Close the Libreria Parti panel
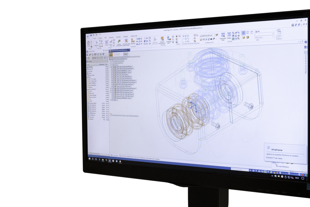 coord(107,51)
